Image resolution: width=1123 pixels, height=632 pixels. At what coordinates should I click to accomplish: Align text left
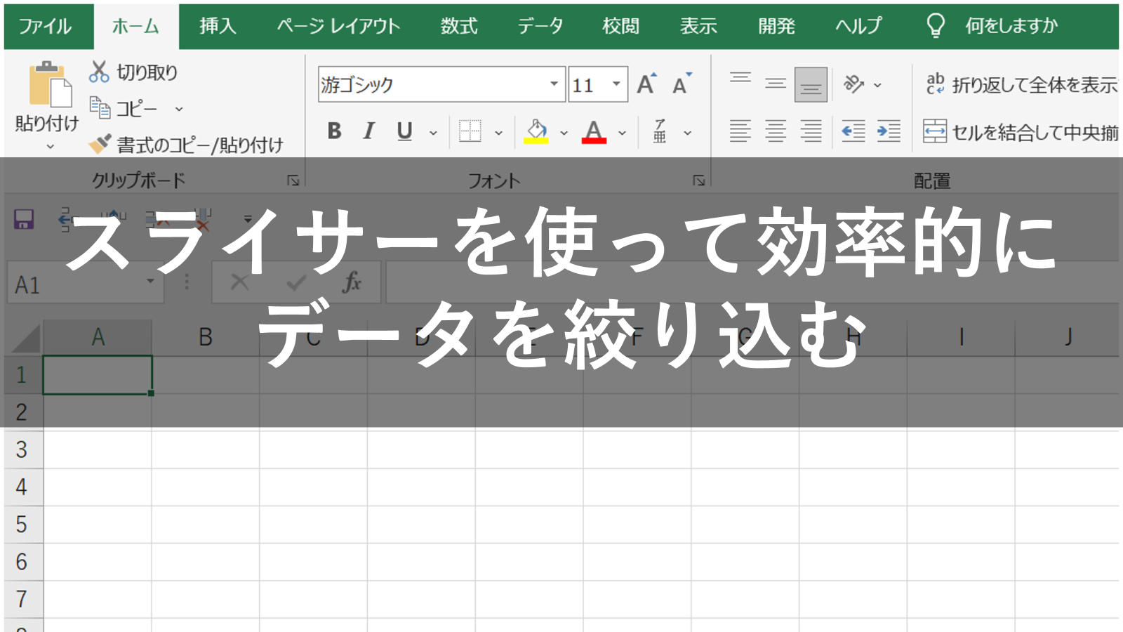click(740, 131)
